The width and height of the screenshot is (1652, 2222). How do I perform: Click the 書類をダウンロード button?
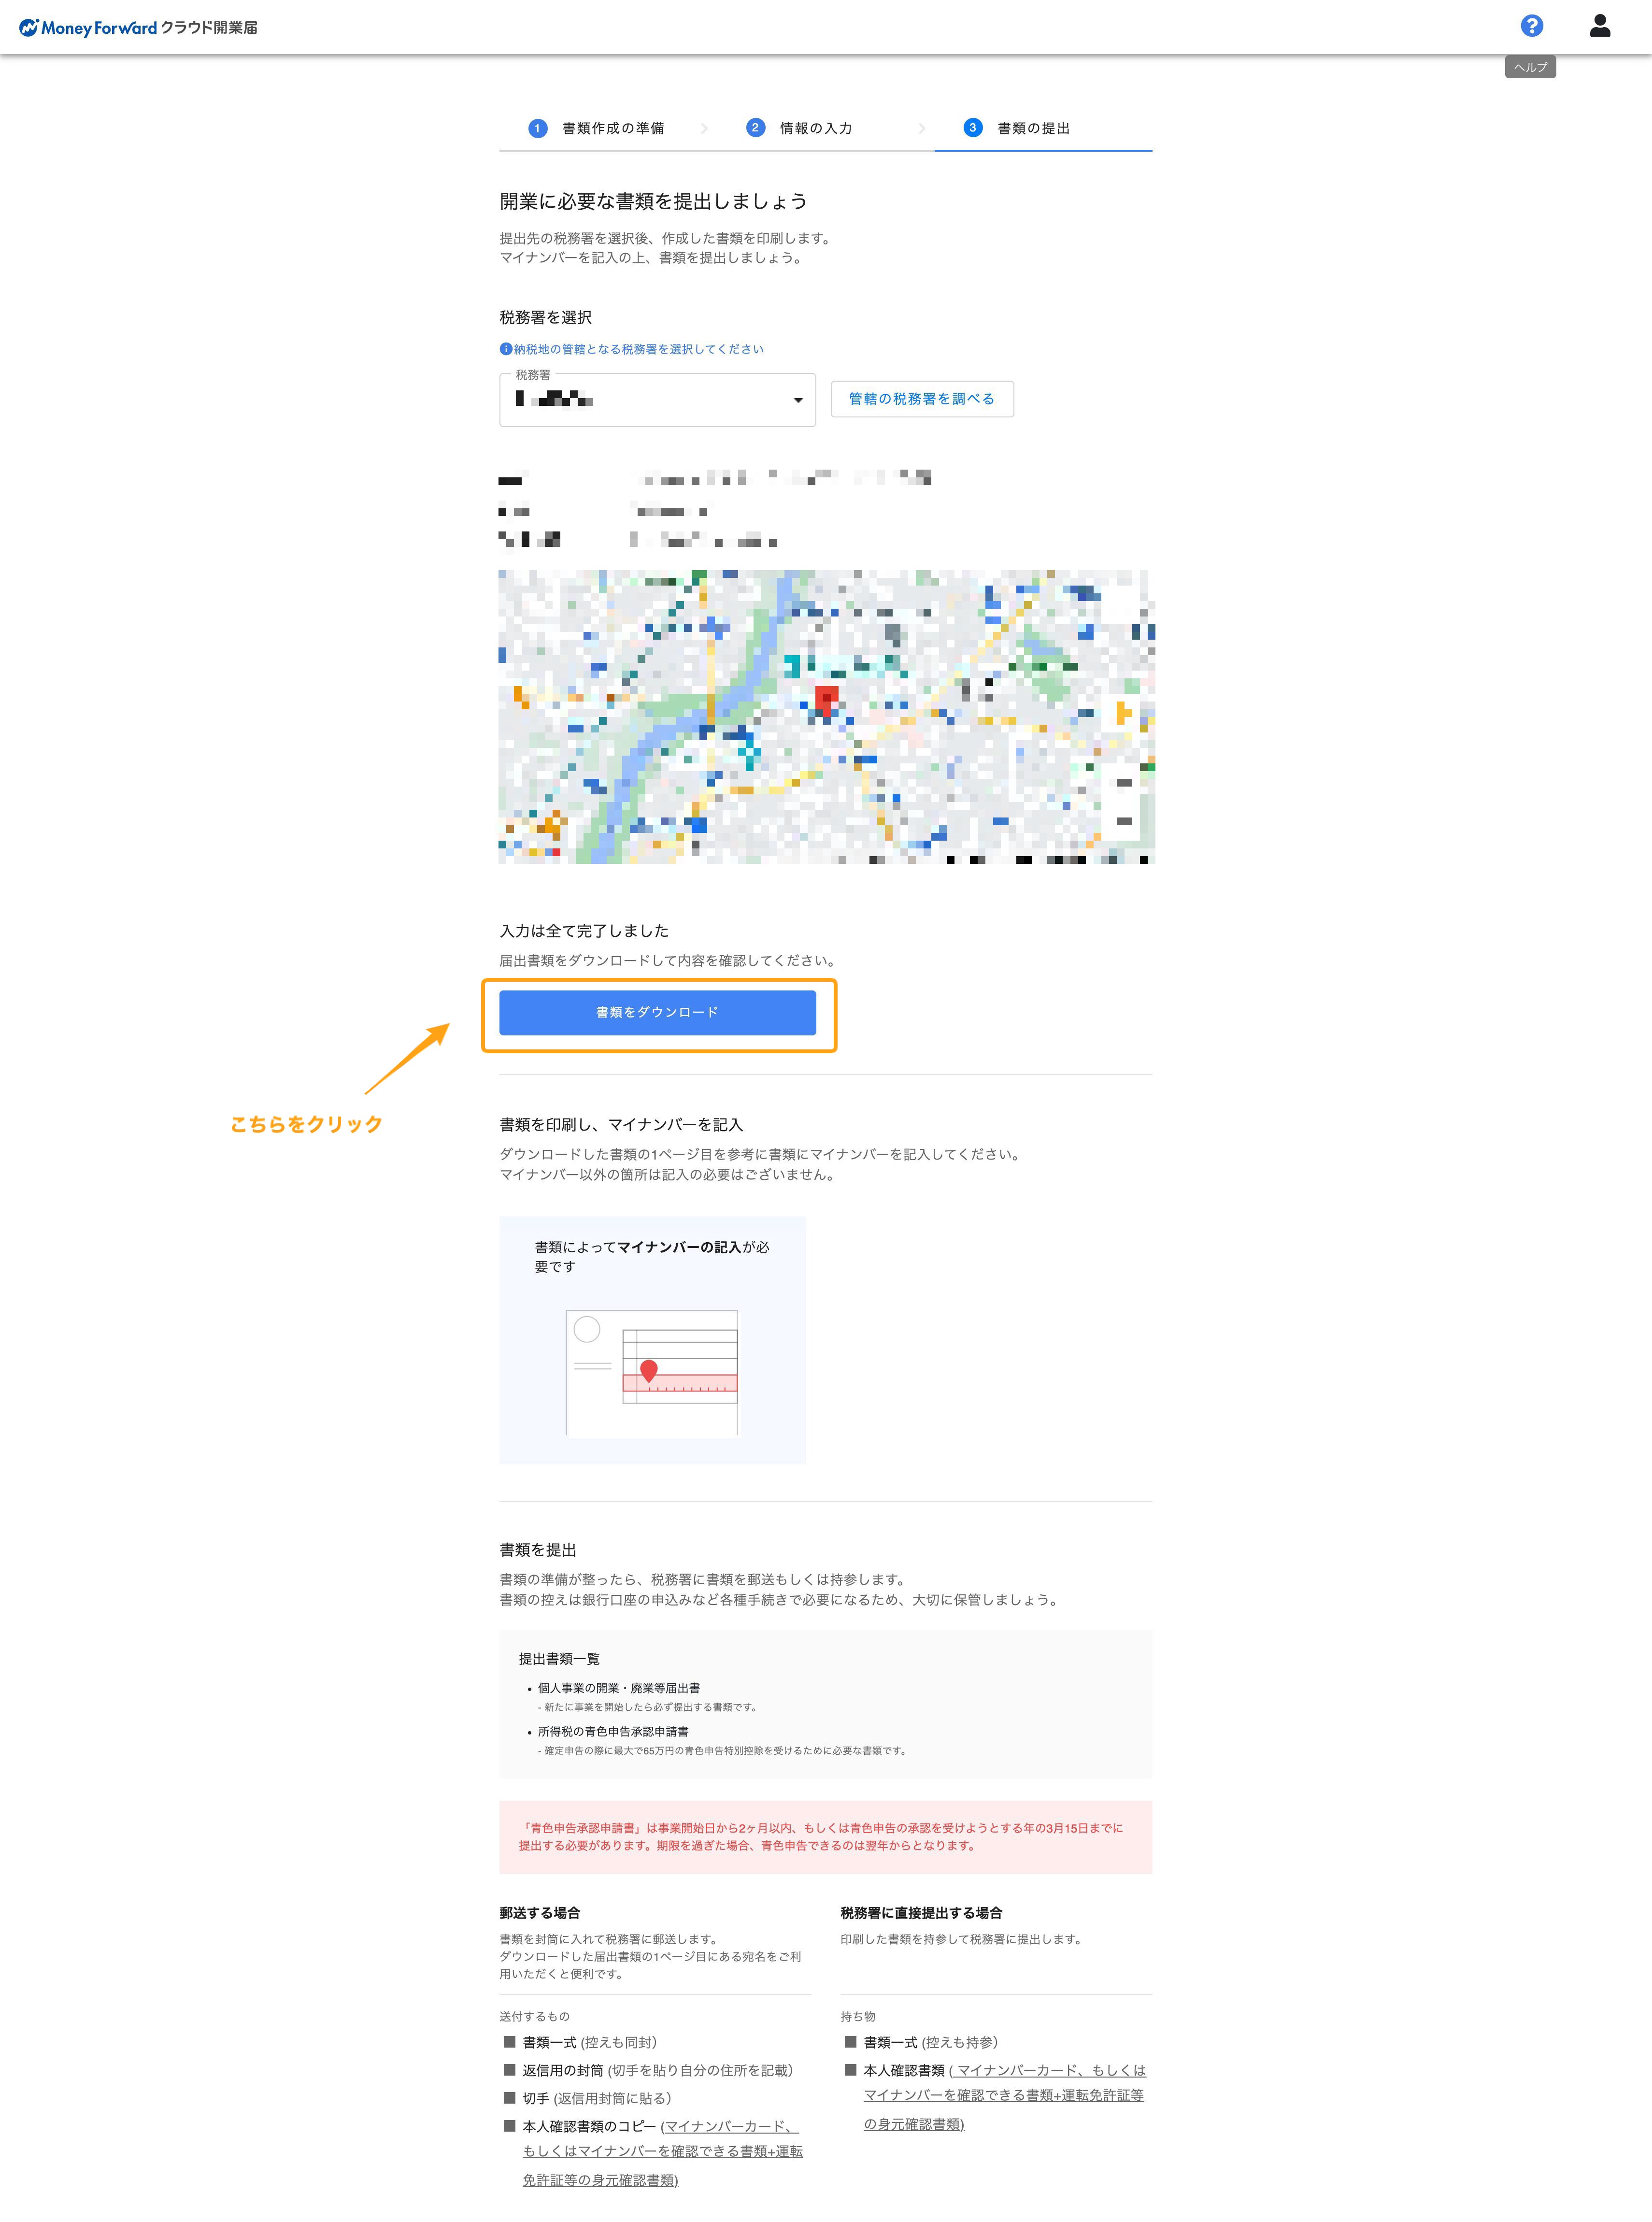point(657,1012)
